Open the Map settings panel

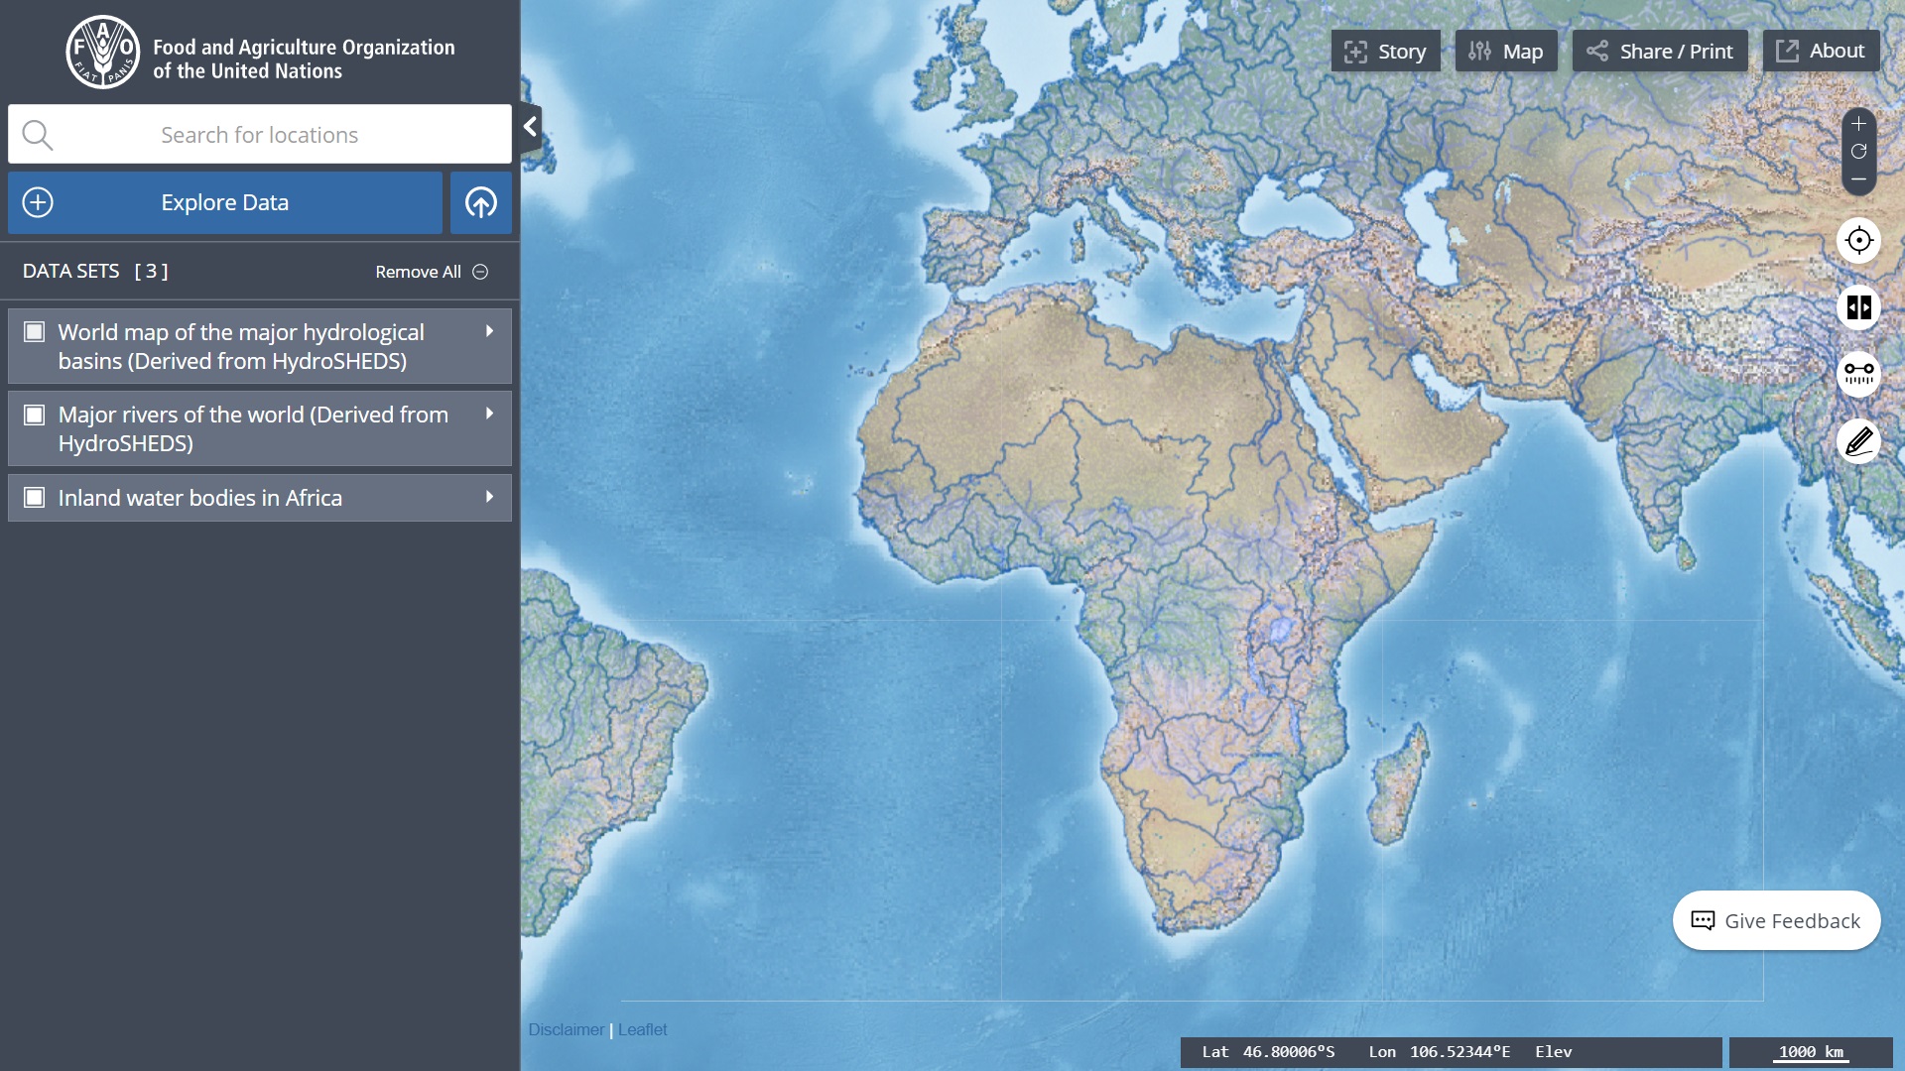(x=1505, y=51)
